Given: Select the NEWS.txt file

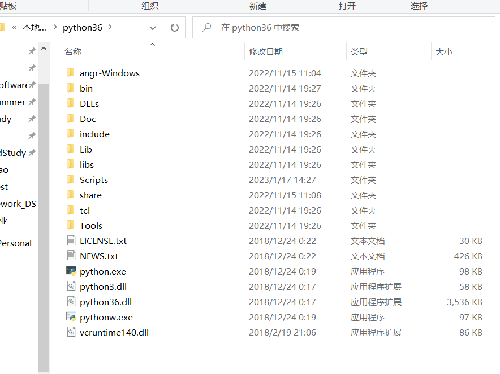Looking at the screenshot, I should 99,256.
